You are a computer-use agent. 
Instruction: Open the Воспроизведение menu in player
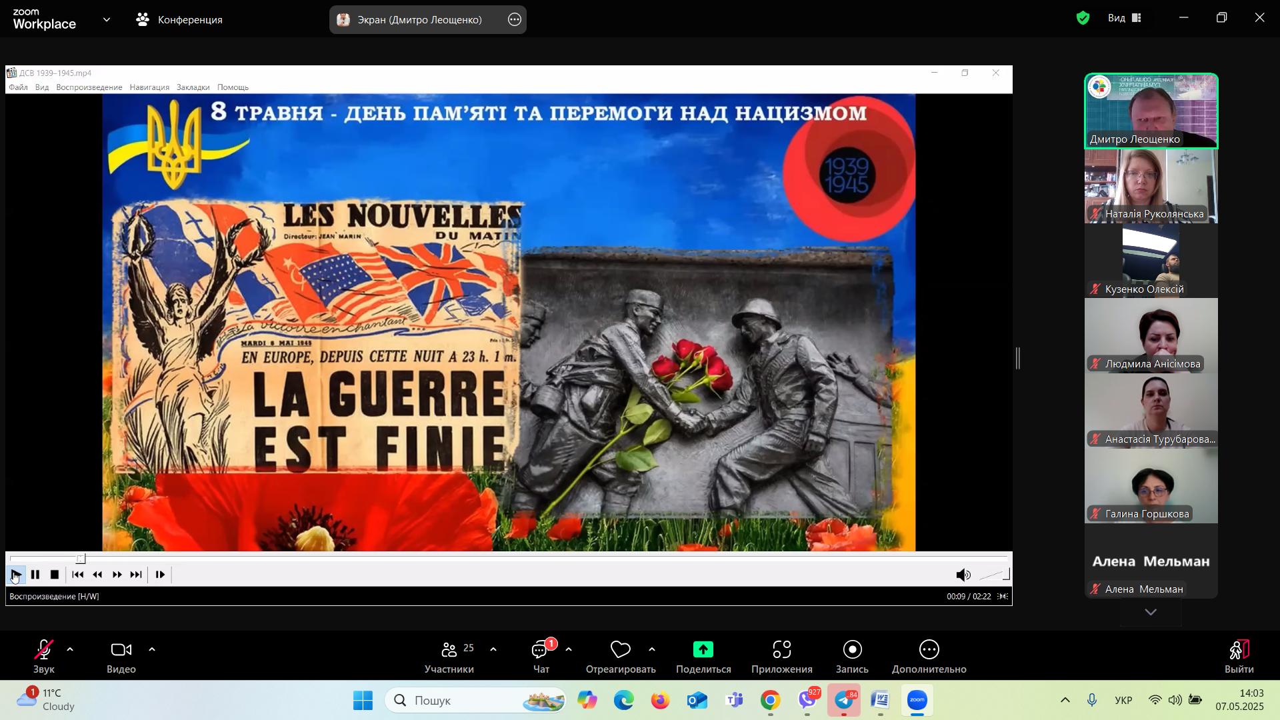pyautogui.click(x=89, y=87)
